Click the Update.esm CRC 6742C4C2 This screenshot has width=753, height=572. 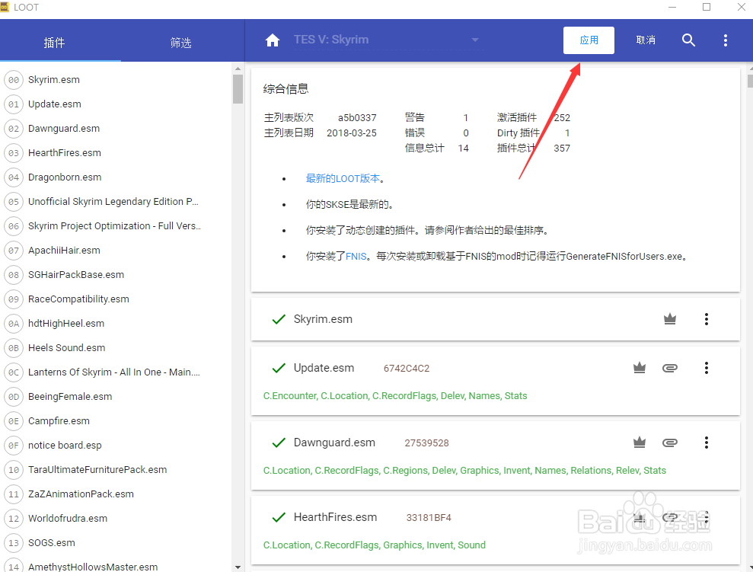tap(407, 369)
